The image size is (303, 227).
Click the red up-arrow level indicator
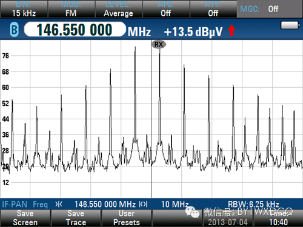pyautogui.click(x=231, y=30)
